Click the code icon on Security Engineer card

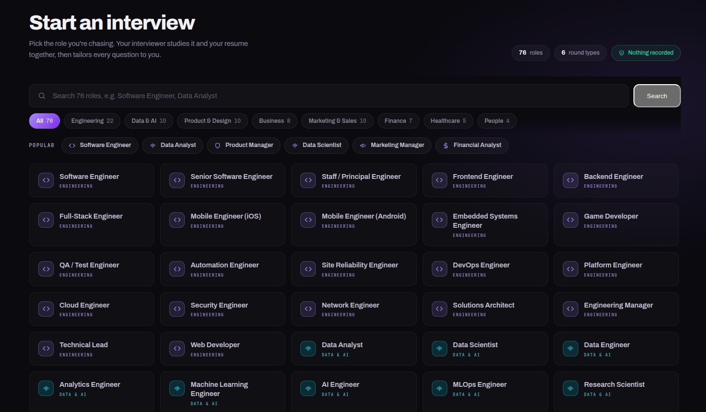(177, 309)
